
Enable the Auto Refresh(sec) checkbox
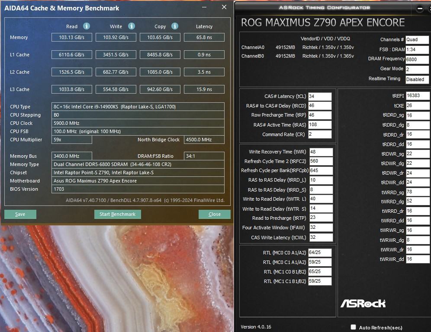(353, 327)
